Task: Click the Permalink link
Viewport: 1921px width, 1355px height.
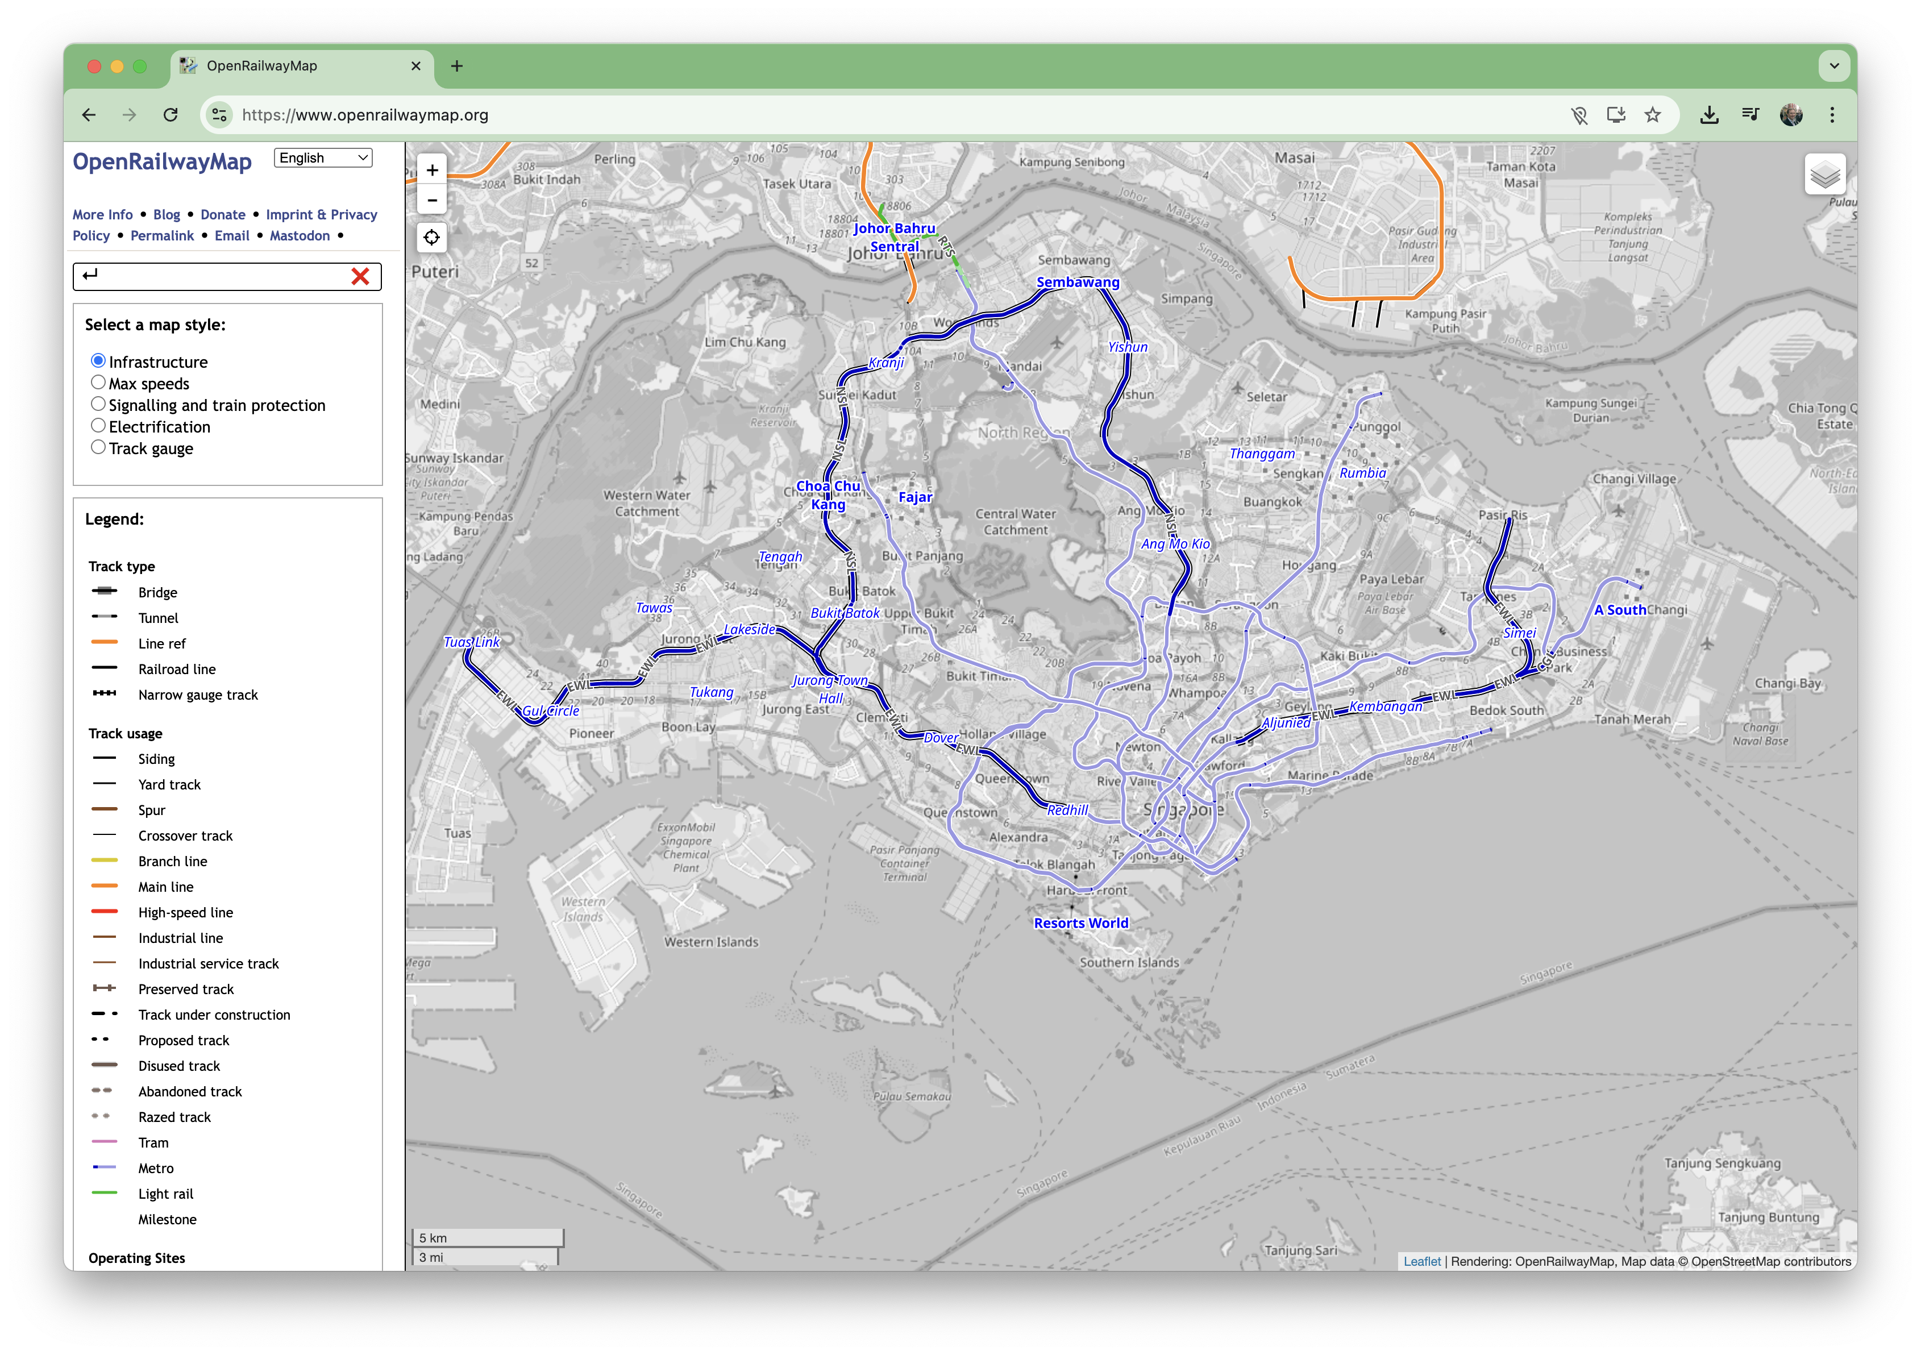Action: tap(161, 235)
